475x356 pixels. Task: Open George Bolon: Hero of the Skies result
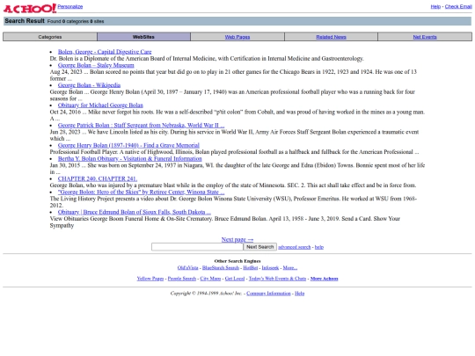(x=141, y=192)
